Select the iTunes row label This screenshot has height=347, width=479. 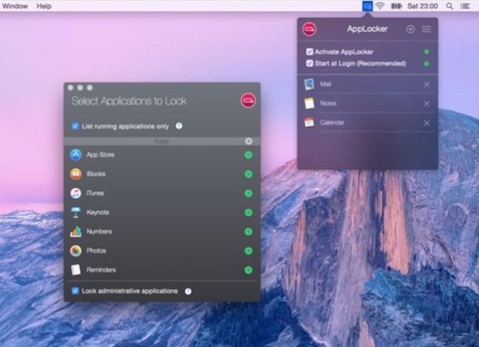point(95,193)
